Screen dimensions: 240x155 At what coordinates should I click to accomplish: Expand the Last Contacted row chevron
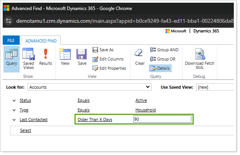click(14, 120)
